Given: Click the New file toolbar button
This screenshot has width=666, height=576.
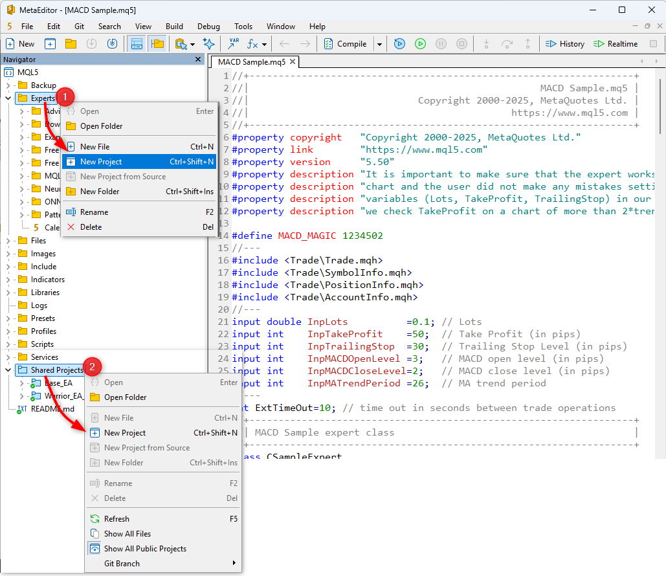Looking at the screenshot, I should 20,44.
